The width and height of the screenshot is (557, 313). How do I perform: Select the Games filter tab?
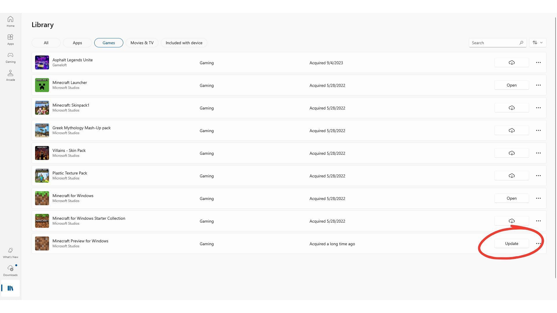click(x=108, y=42)
